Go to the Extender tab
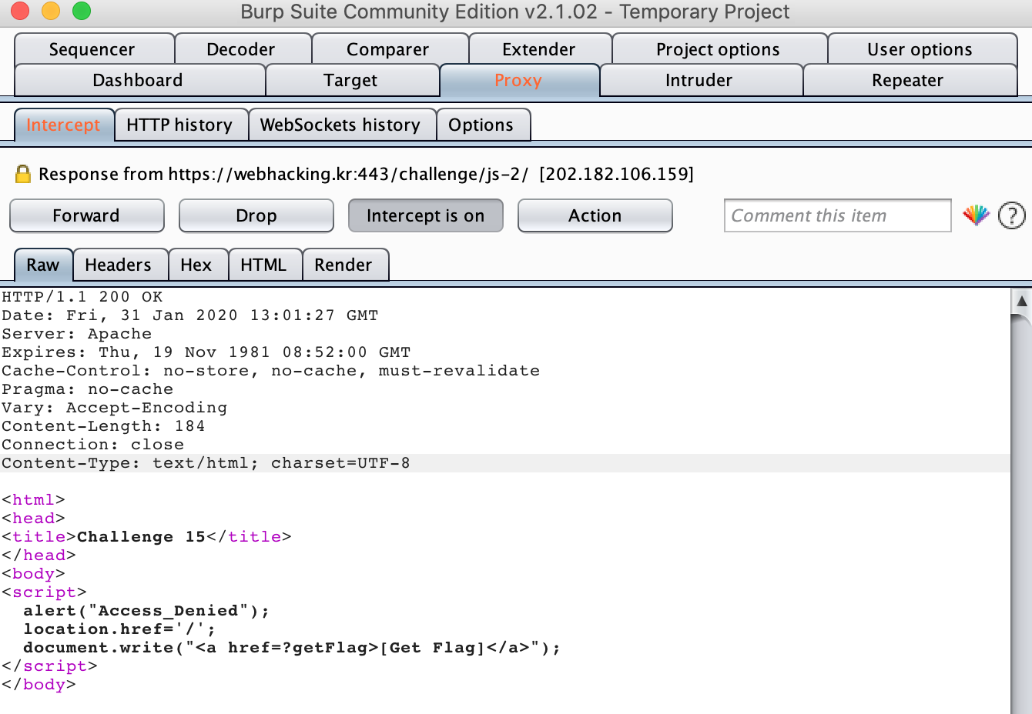 tap(540, 49)
